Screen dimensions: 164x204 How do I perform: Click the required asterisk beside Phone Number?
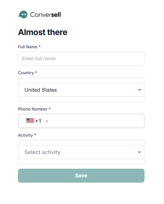(50, 109)
